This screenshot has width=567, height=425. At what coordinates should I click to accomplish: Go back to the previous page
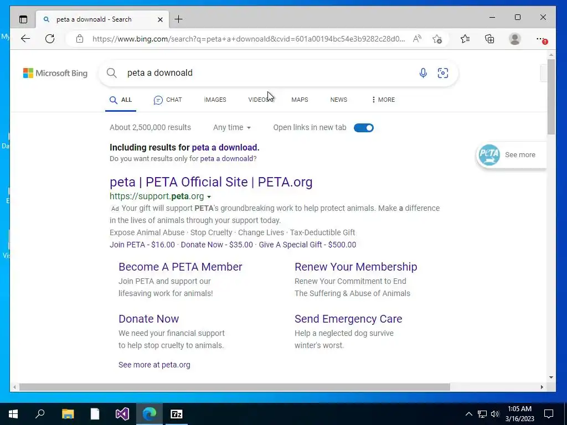[25, 39]
